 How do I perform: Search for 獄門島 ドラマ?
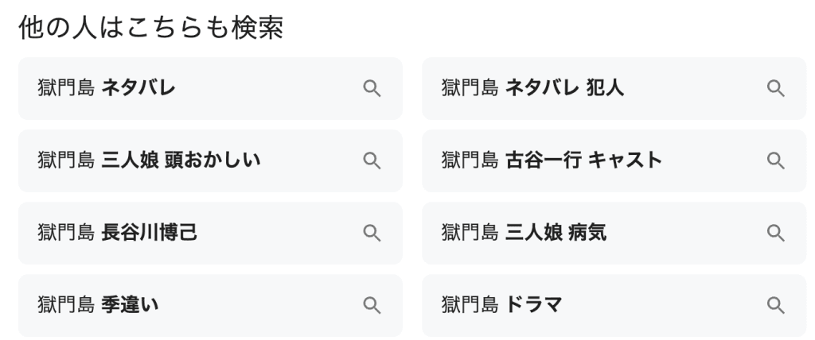tap(502, 305)
